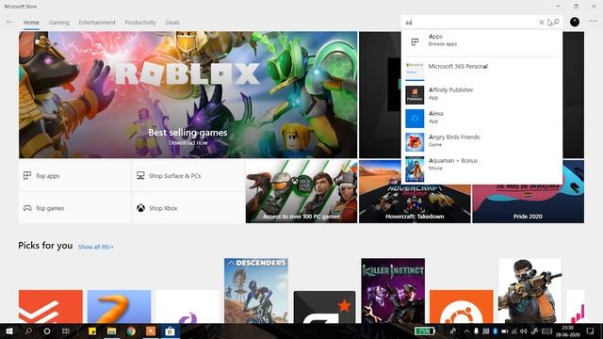Open Access to over 100 PC games tile
Image resolution: width=603 pixels, height=339 pixels.
(x=301, y=192)
